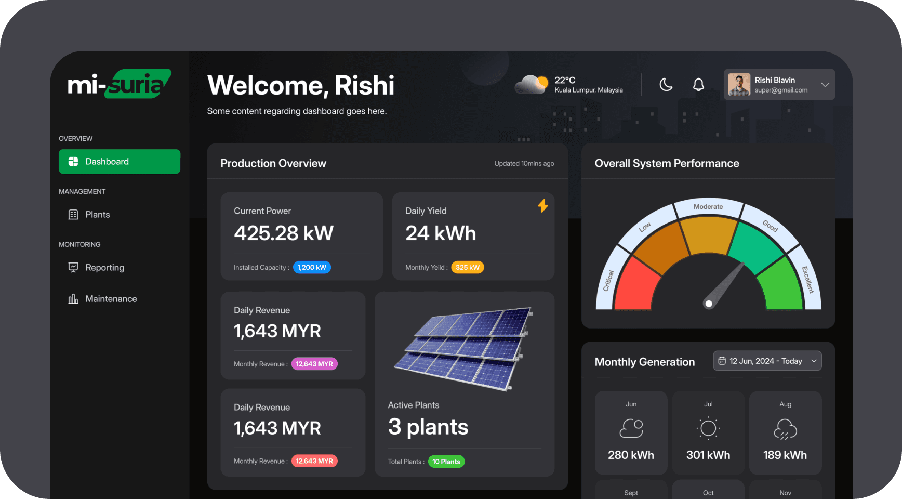Click the Jun partly cloudy icon
Image resolution: width=902 pixels, height=499 pixels.
[631, 428]
